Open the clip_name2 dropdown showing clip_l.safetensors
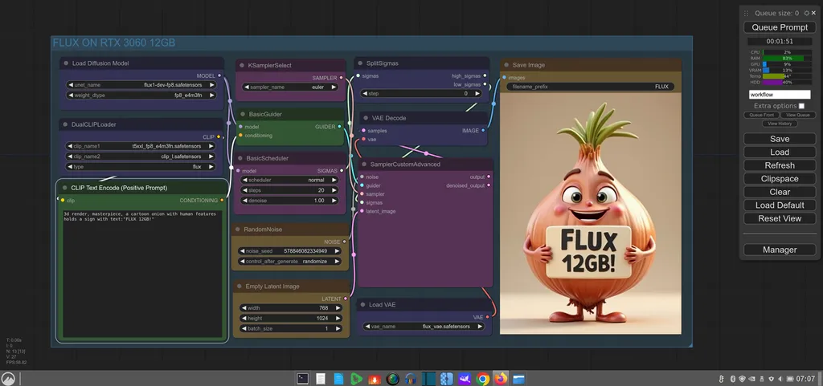The image size is (823, 386). pyautogui.click(x=141, y=156)
